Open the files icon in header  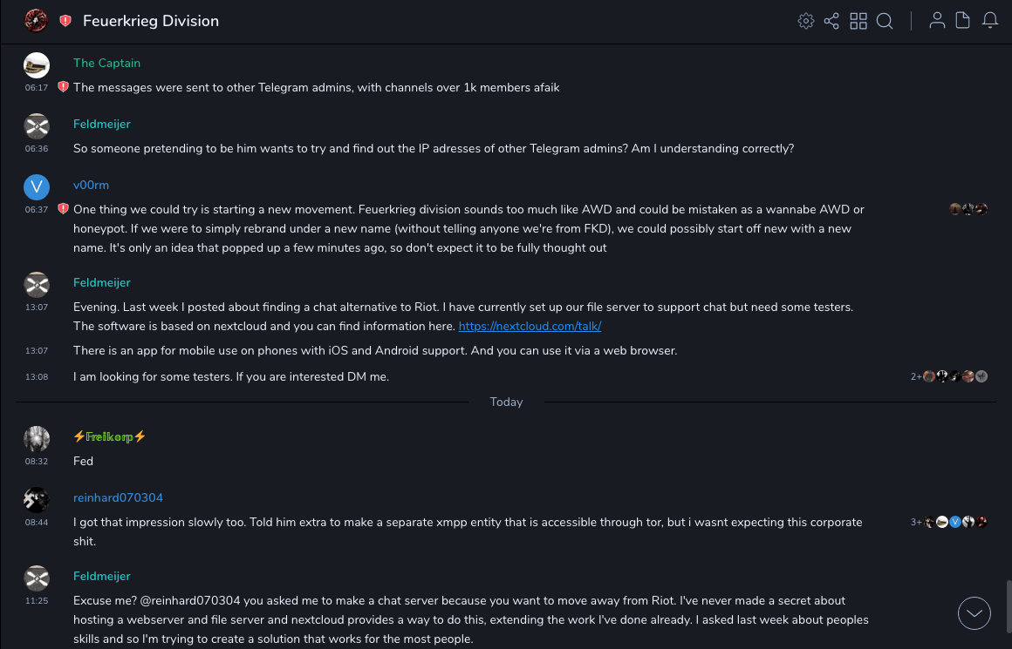pyautogui.click(x=963, y=21)
